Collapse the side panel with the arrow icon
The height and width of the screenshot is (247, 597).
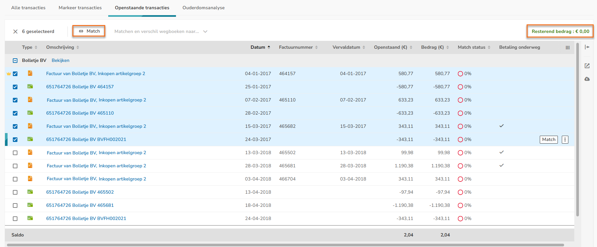pos(587,47)
